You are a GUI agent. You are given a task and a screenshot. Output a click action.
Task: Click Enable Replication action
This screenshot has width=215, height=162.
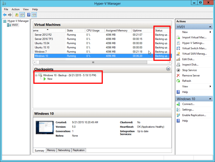tap(194, 115)
